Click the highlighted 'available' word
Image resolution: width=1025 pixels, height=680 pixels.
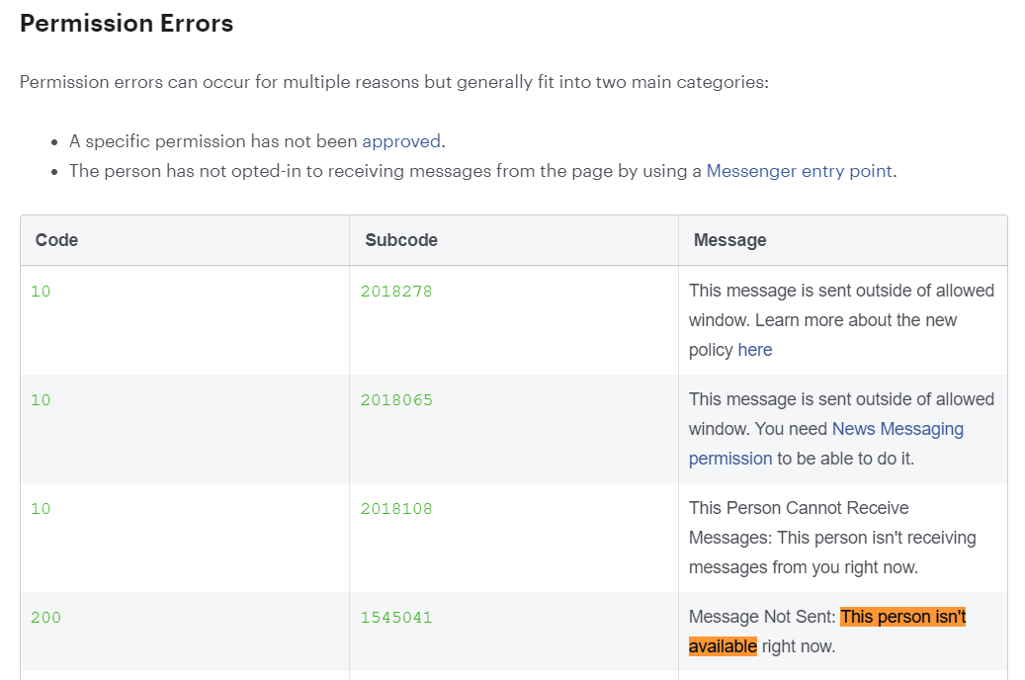723,646
